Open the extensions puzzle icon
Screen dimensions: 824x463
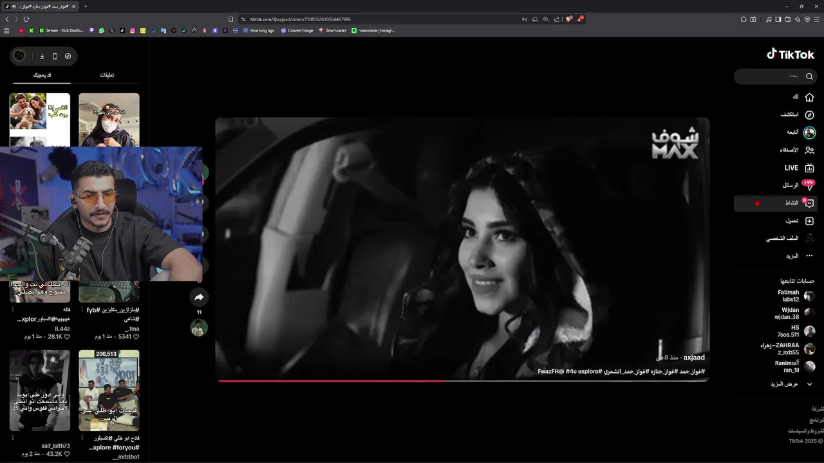[x=744, y=19]
